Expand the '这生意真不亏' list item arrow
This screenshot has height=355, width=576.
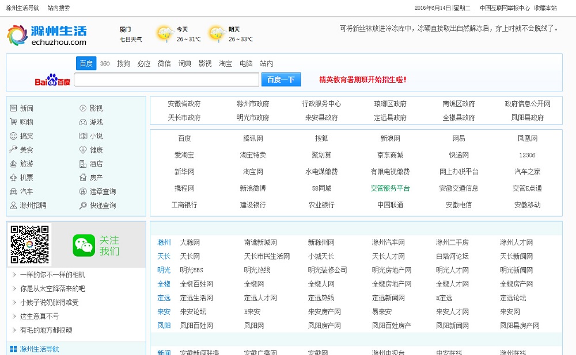pos(14,316)
